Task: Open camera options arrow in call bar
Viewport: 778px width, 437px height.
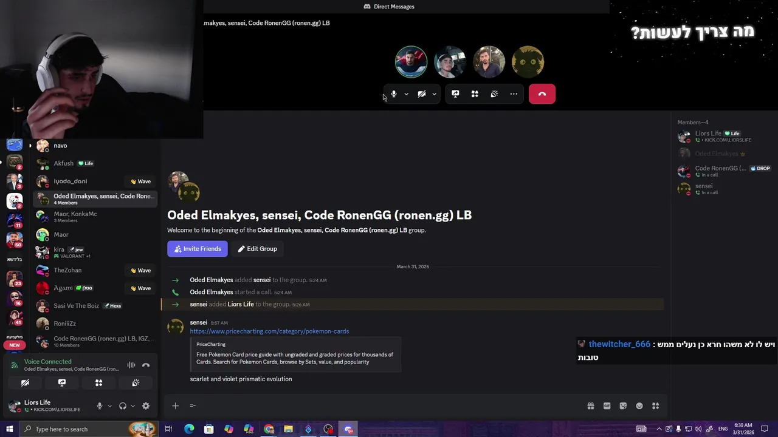Action: click(x=434, y=94)
